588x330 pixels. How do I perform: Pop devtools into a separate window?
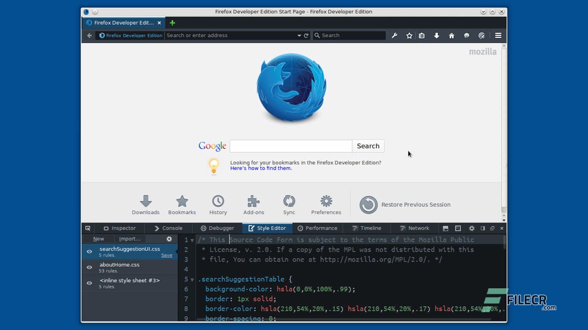492,228
